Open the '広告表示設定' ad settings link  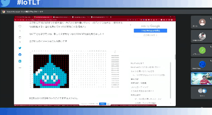coord(150,35)
